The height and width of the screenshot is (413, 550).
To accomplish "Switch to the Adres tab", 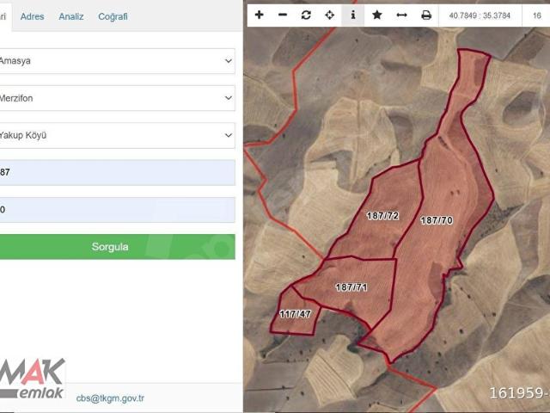I will click(33, 16).
